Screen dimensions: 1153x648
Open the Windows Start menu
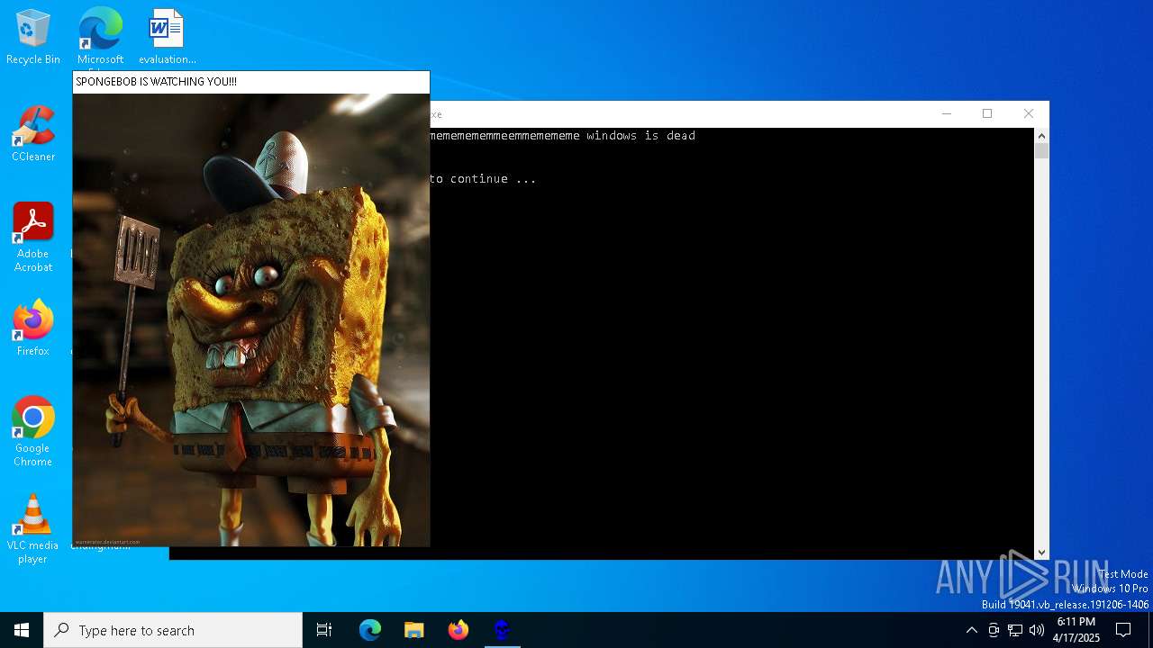coord(22,630)
